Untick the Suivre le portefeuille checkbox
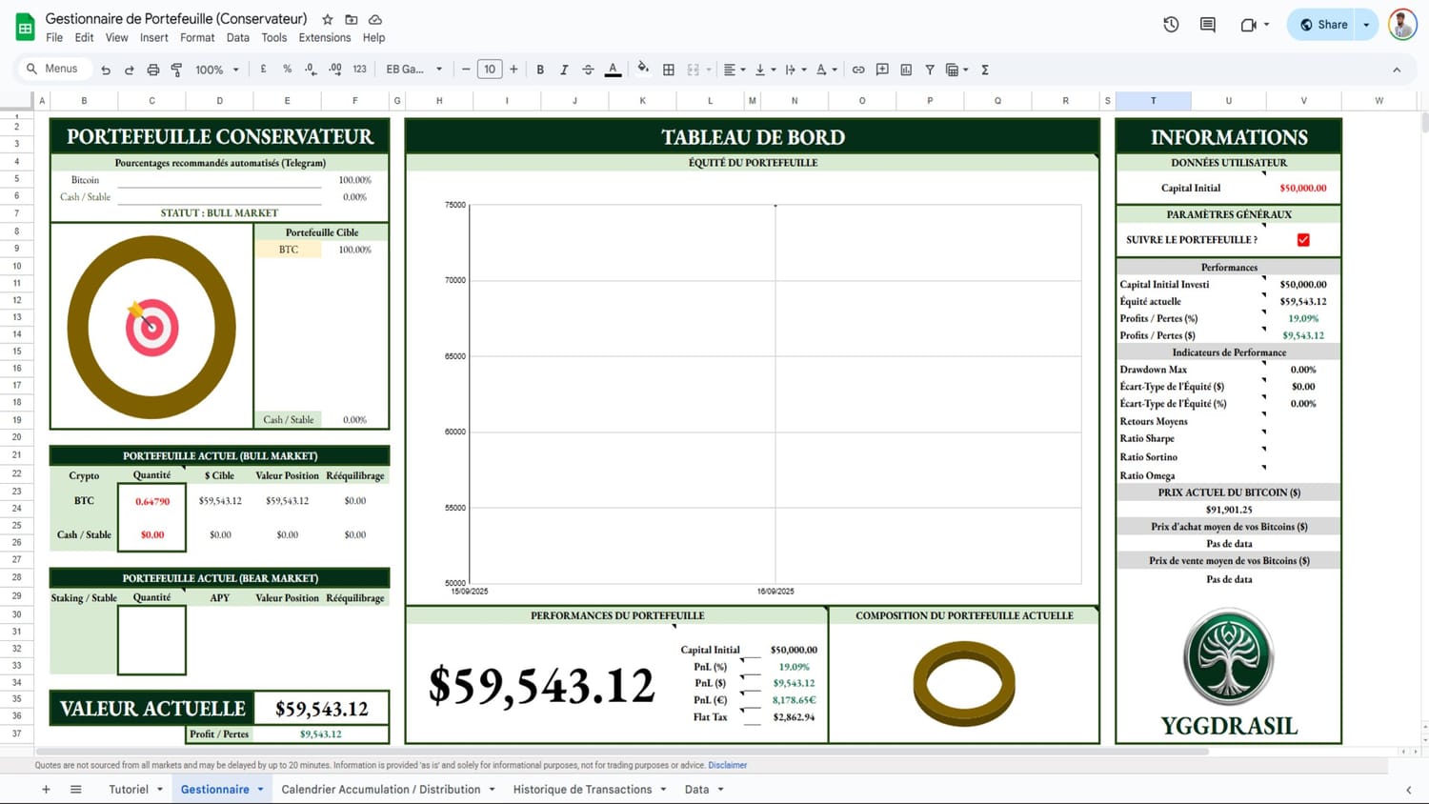1429x804 pixels. click(x=1303, y=240)
